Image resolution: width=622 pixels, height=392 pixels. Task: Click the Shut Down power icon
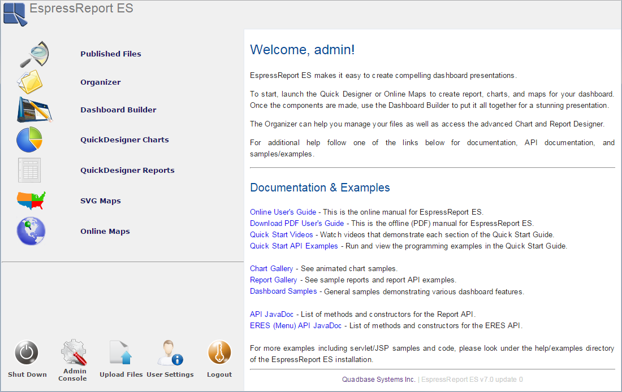(x=27, y=352)
